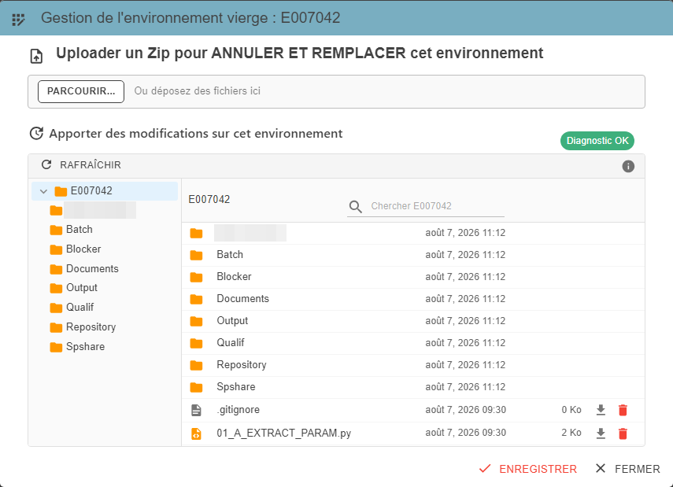The height and width of the screenshot is (487, 673).
Task: Click the upload file icon beside Uploader title
Action: [36, 56]
